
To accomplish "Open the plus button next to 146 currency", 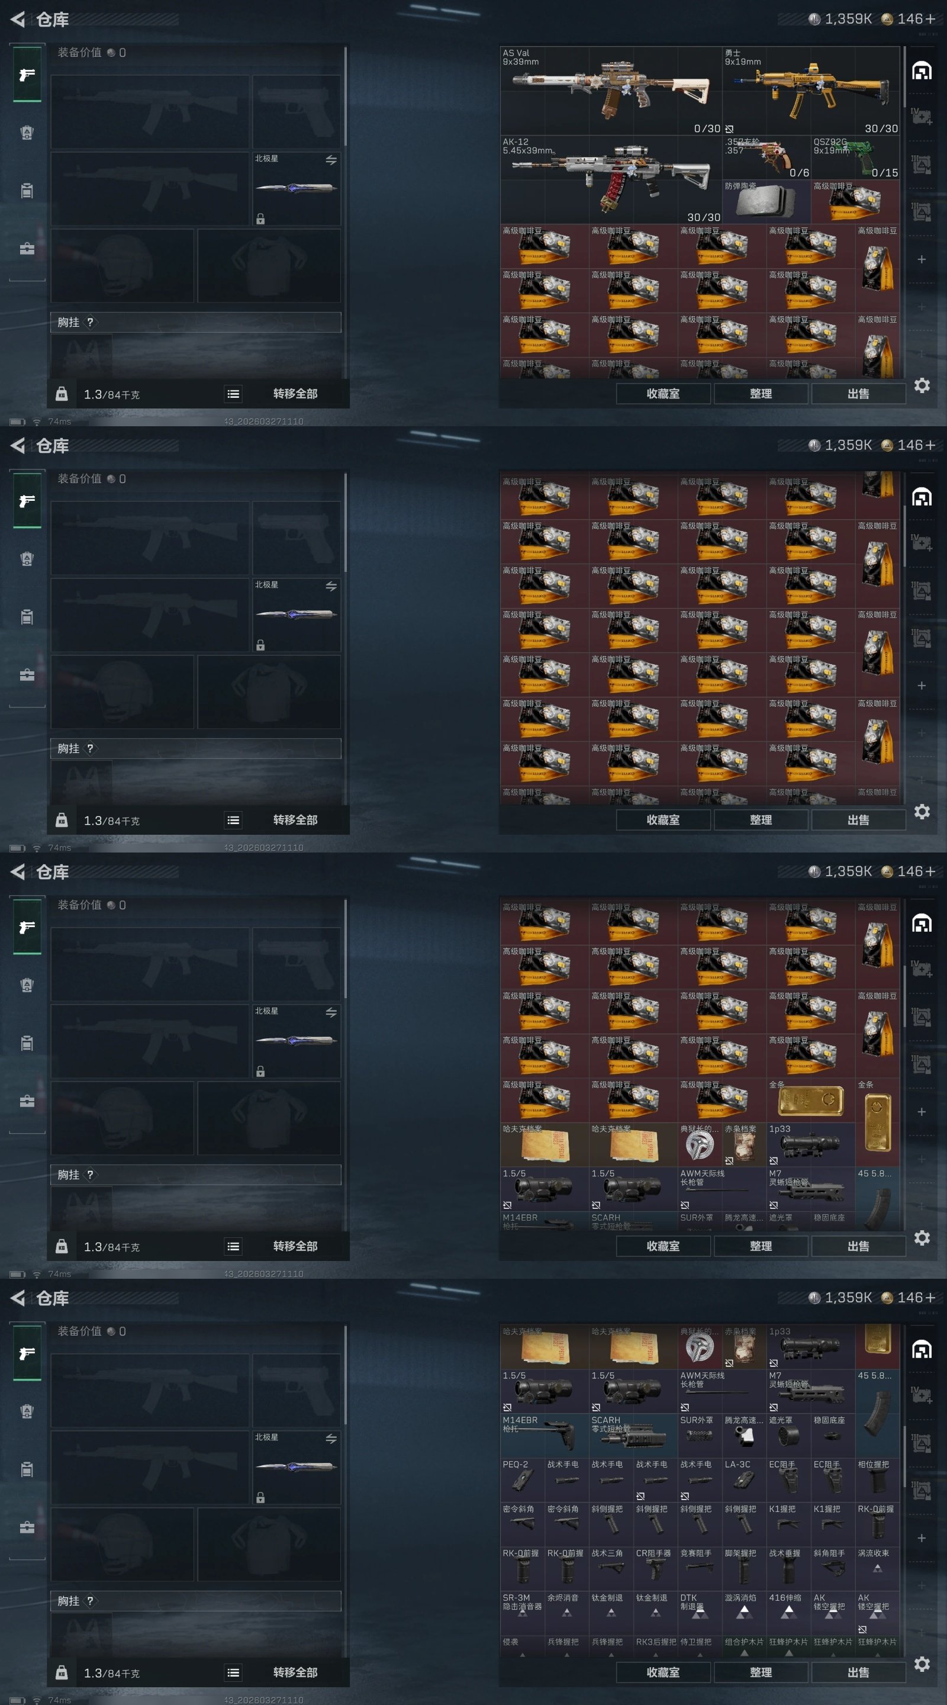I will click(x=930, y=19).
